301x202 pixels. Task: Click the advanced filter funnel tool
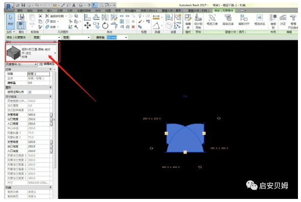point(228,20)
